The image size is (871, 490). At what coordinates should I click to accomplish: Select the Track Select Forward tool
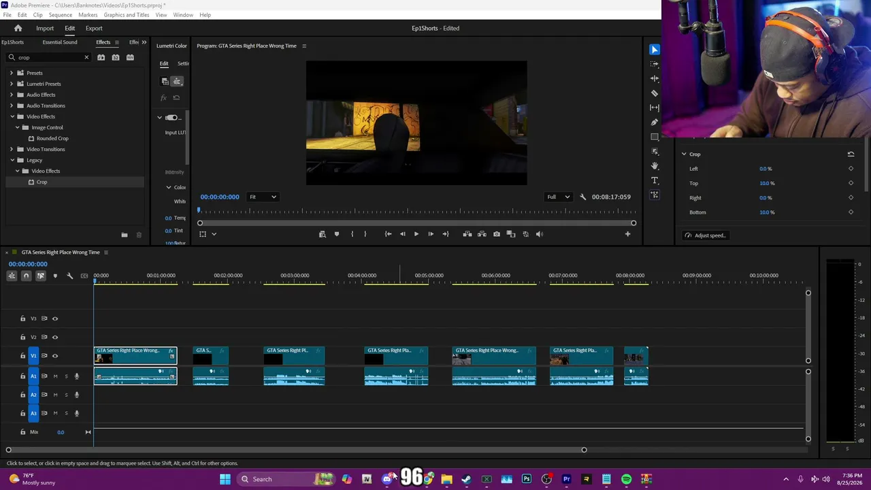tap(655, 64)
